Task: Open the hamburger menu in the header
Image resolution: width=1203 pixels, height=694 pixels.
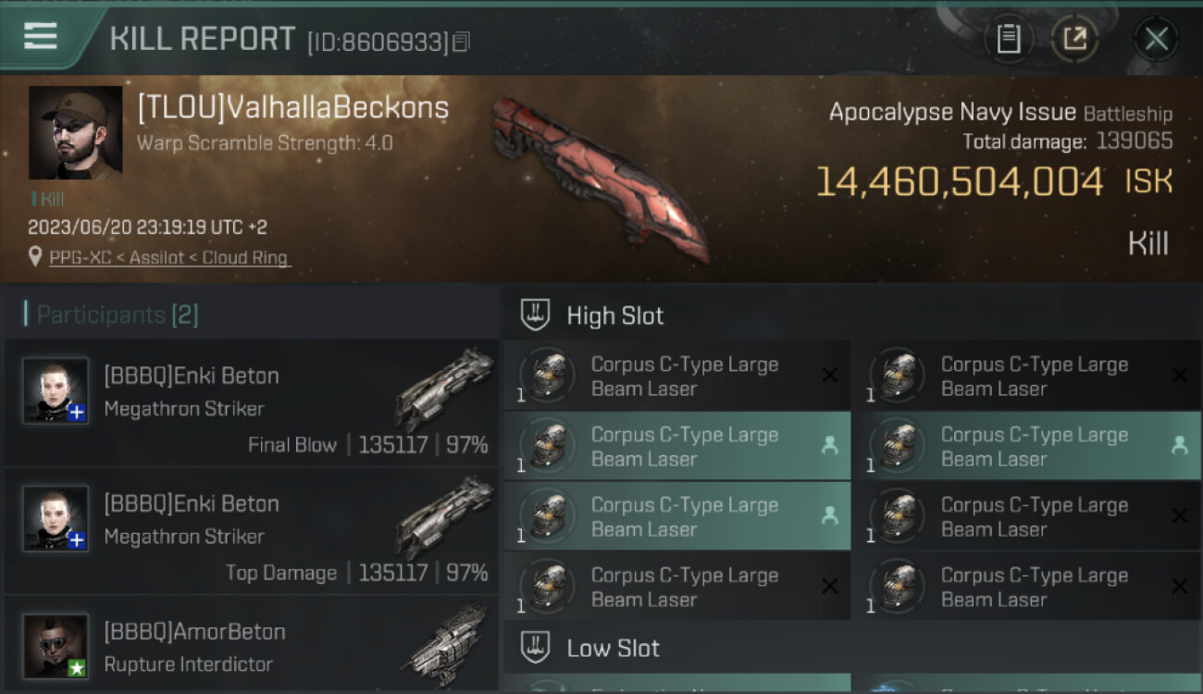Action: coord(40,37)
